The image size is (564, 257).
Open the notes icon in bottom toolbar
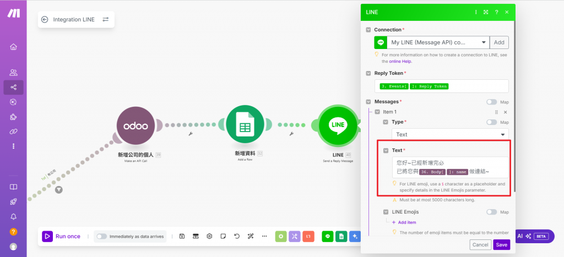click(223, 236)
